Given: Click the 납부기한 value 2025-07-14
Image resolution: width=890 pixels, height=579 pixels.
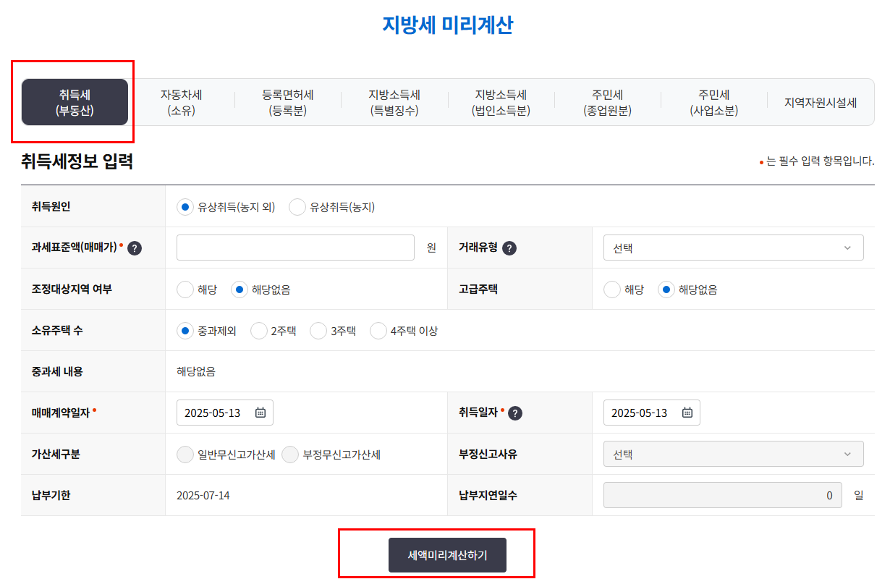Looking at the screenshot, I should [203, 496].
